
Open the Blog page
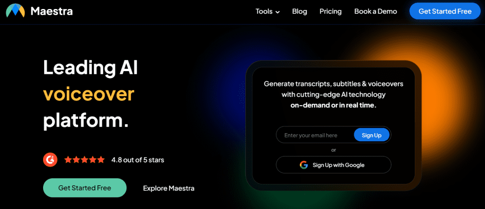(299, 11)
